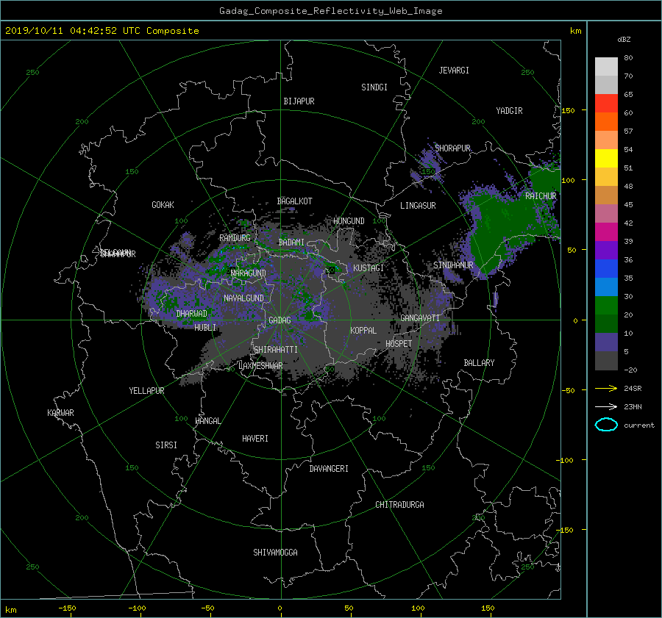The image size is (662, 618).
Task: Click the RAICHUR town label
Action: pos(541,196)
